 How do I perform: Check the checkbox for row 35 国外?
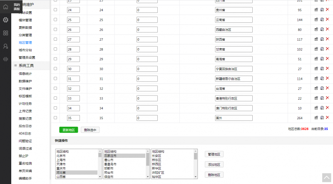(55, 118)
